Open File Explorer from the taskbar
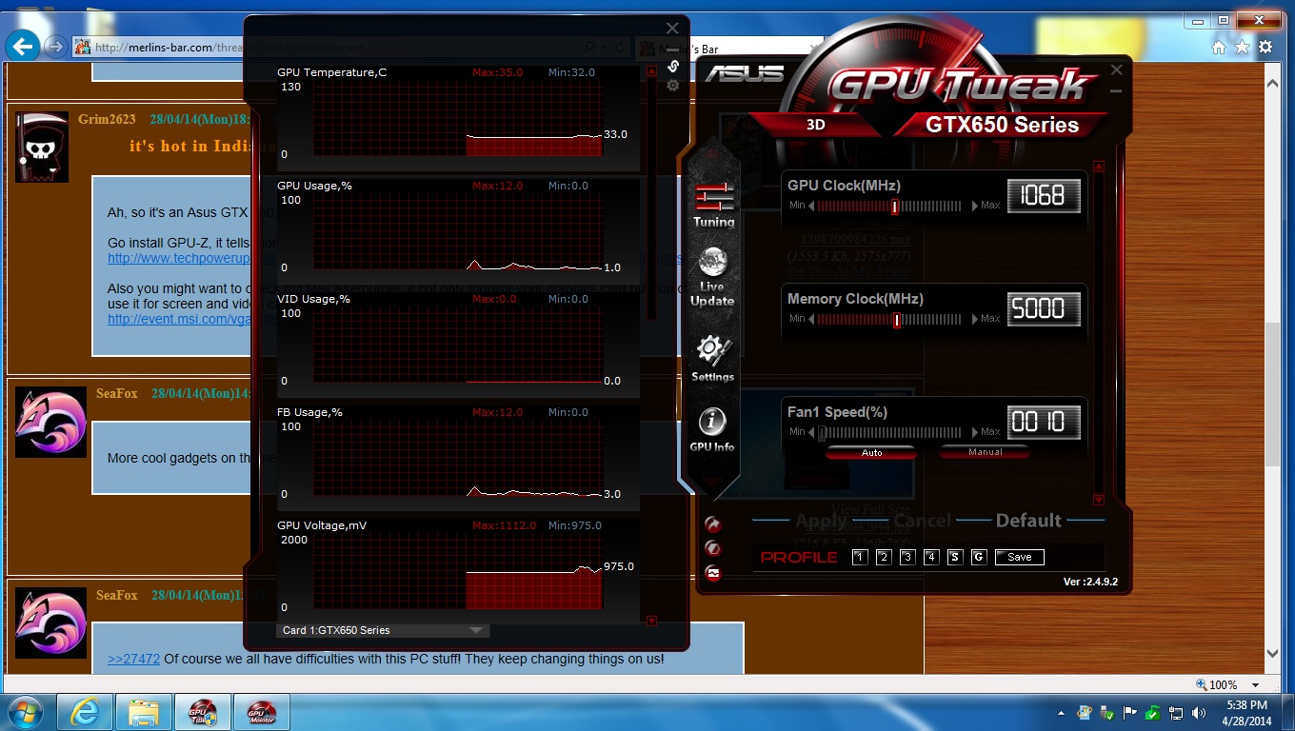1295x731 pixels. coord(144,712)
